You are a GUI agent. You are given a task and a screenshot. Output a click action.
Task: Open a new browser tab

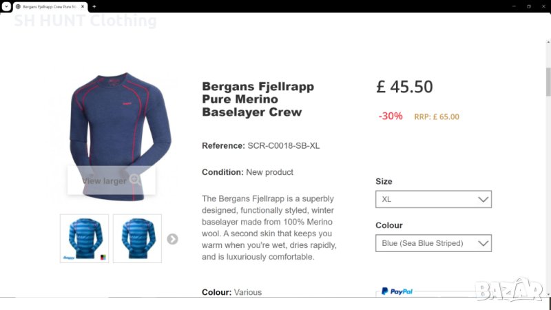click(x=94, y=6)
